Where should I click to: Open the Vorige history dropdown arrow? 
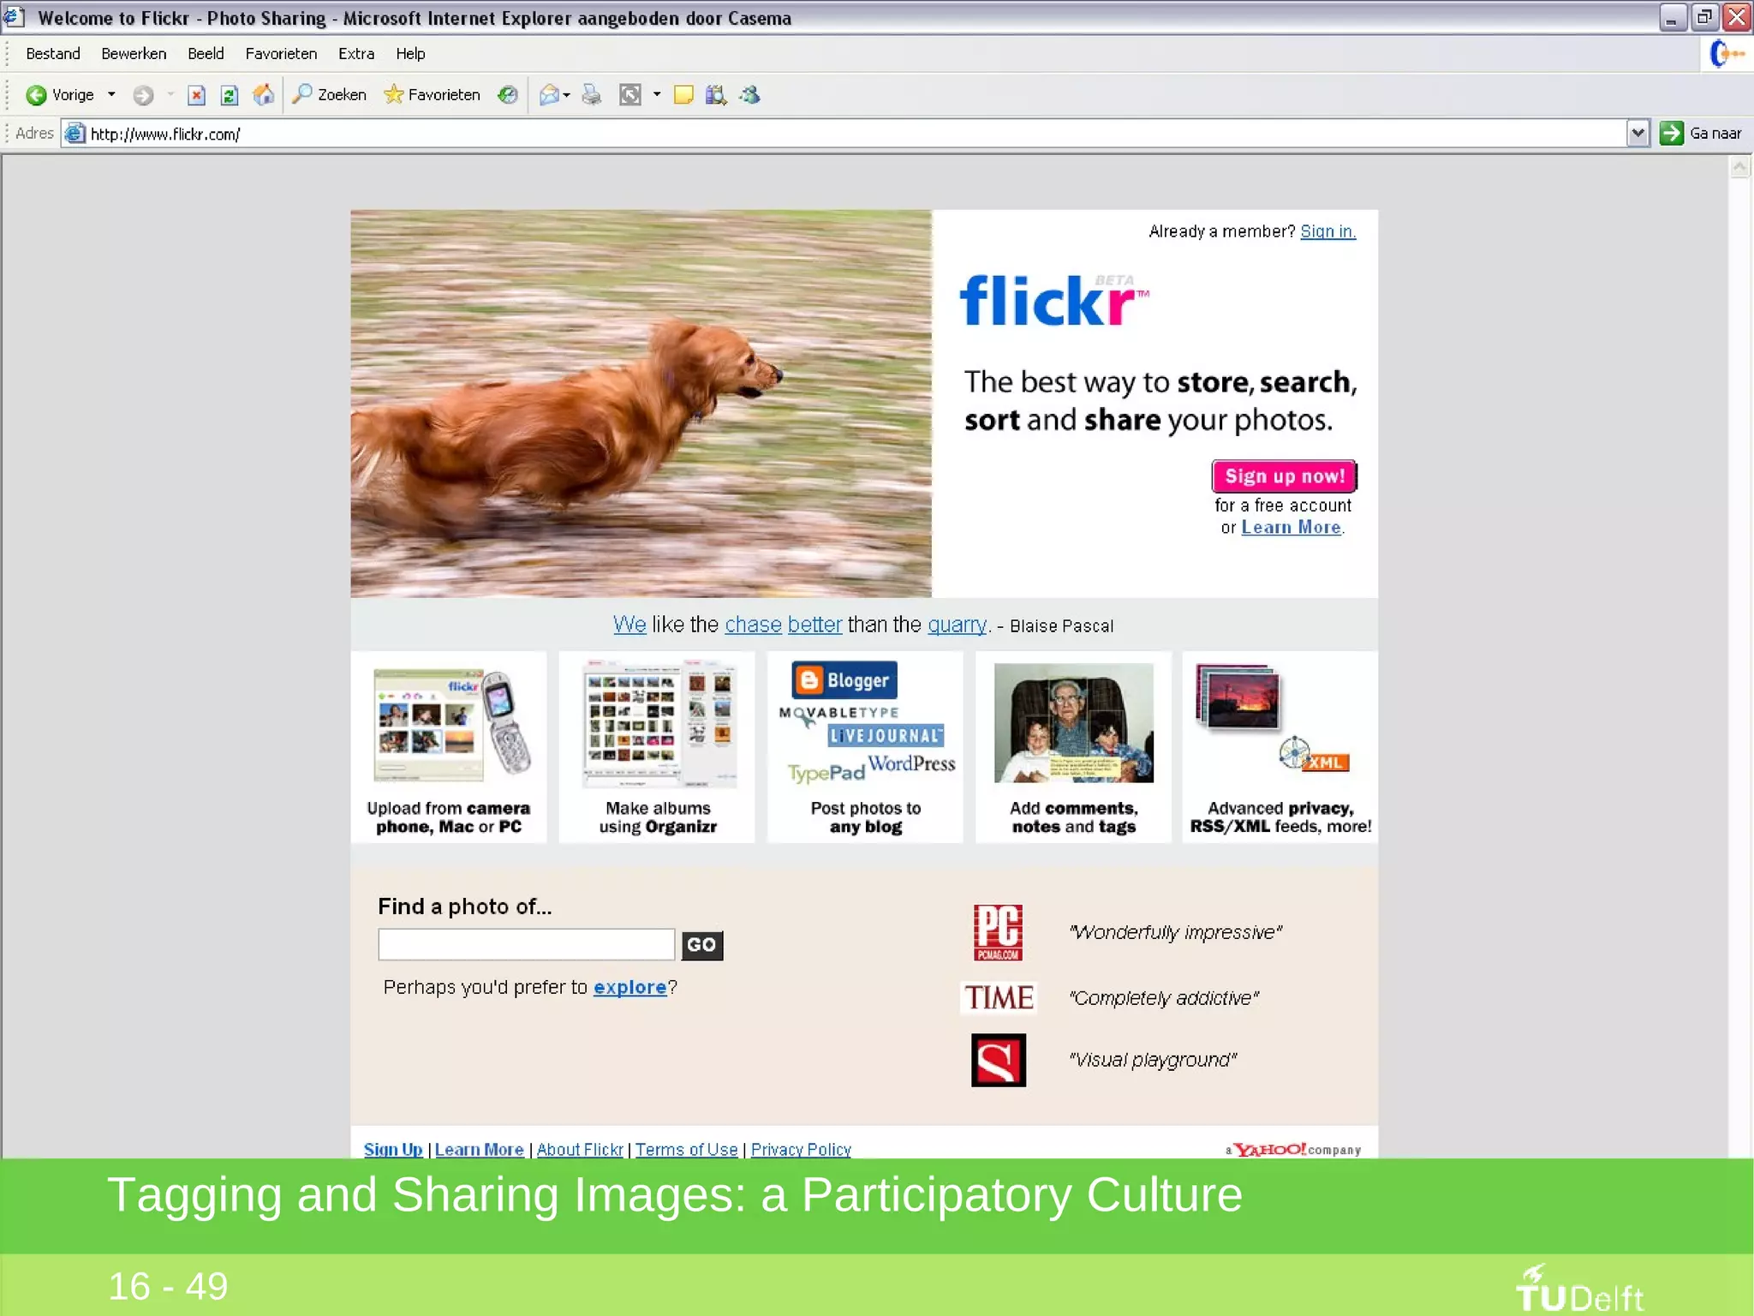click(111, 95)
